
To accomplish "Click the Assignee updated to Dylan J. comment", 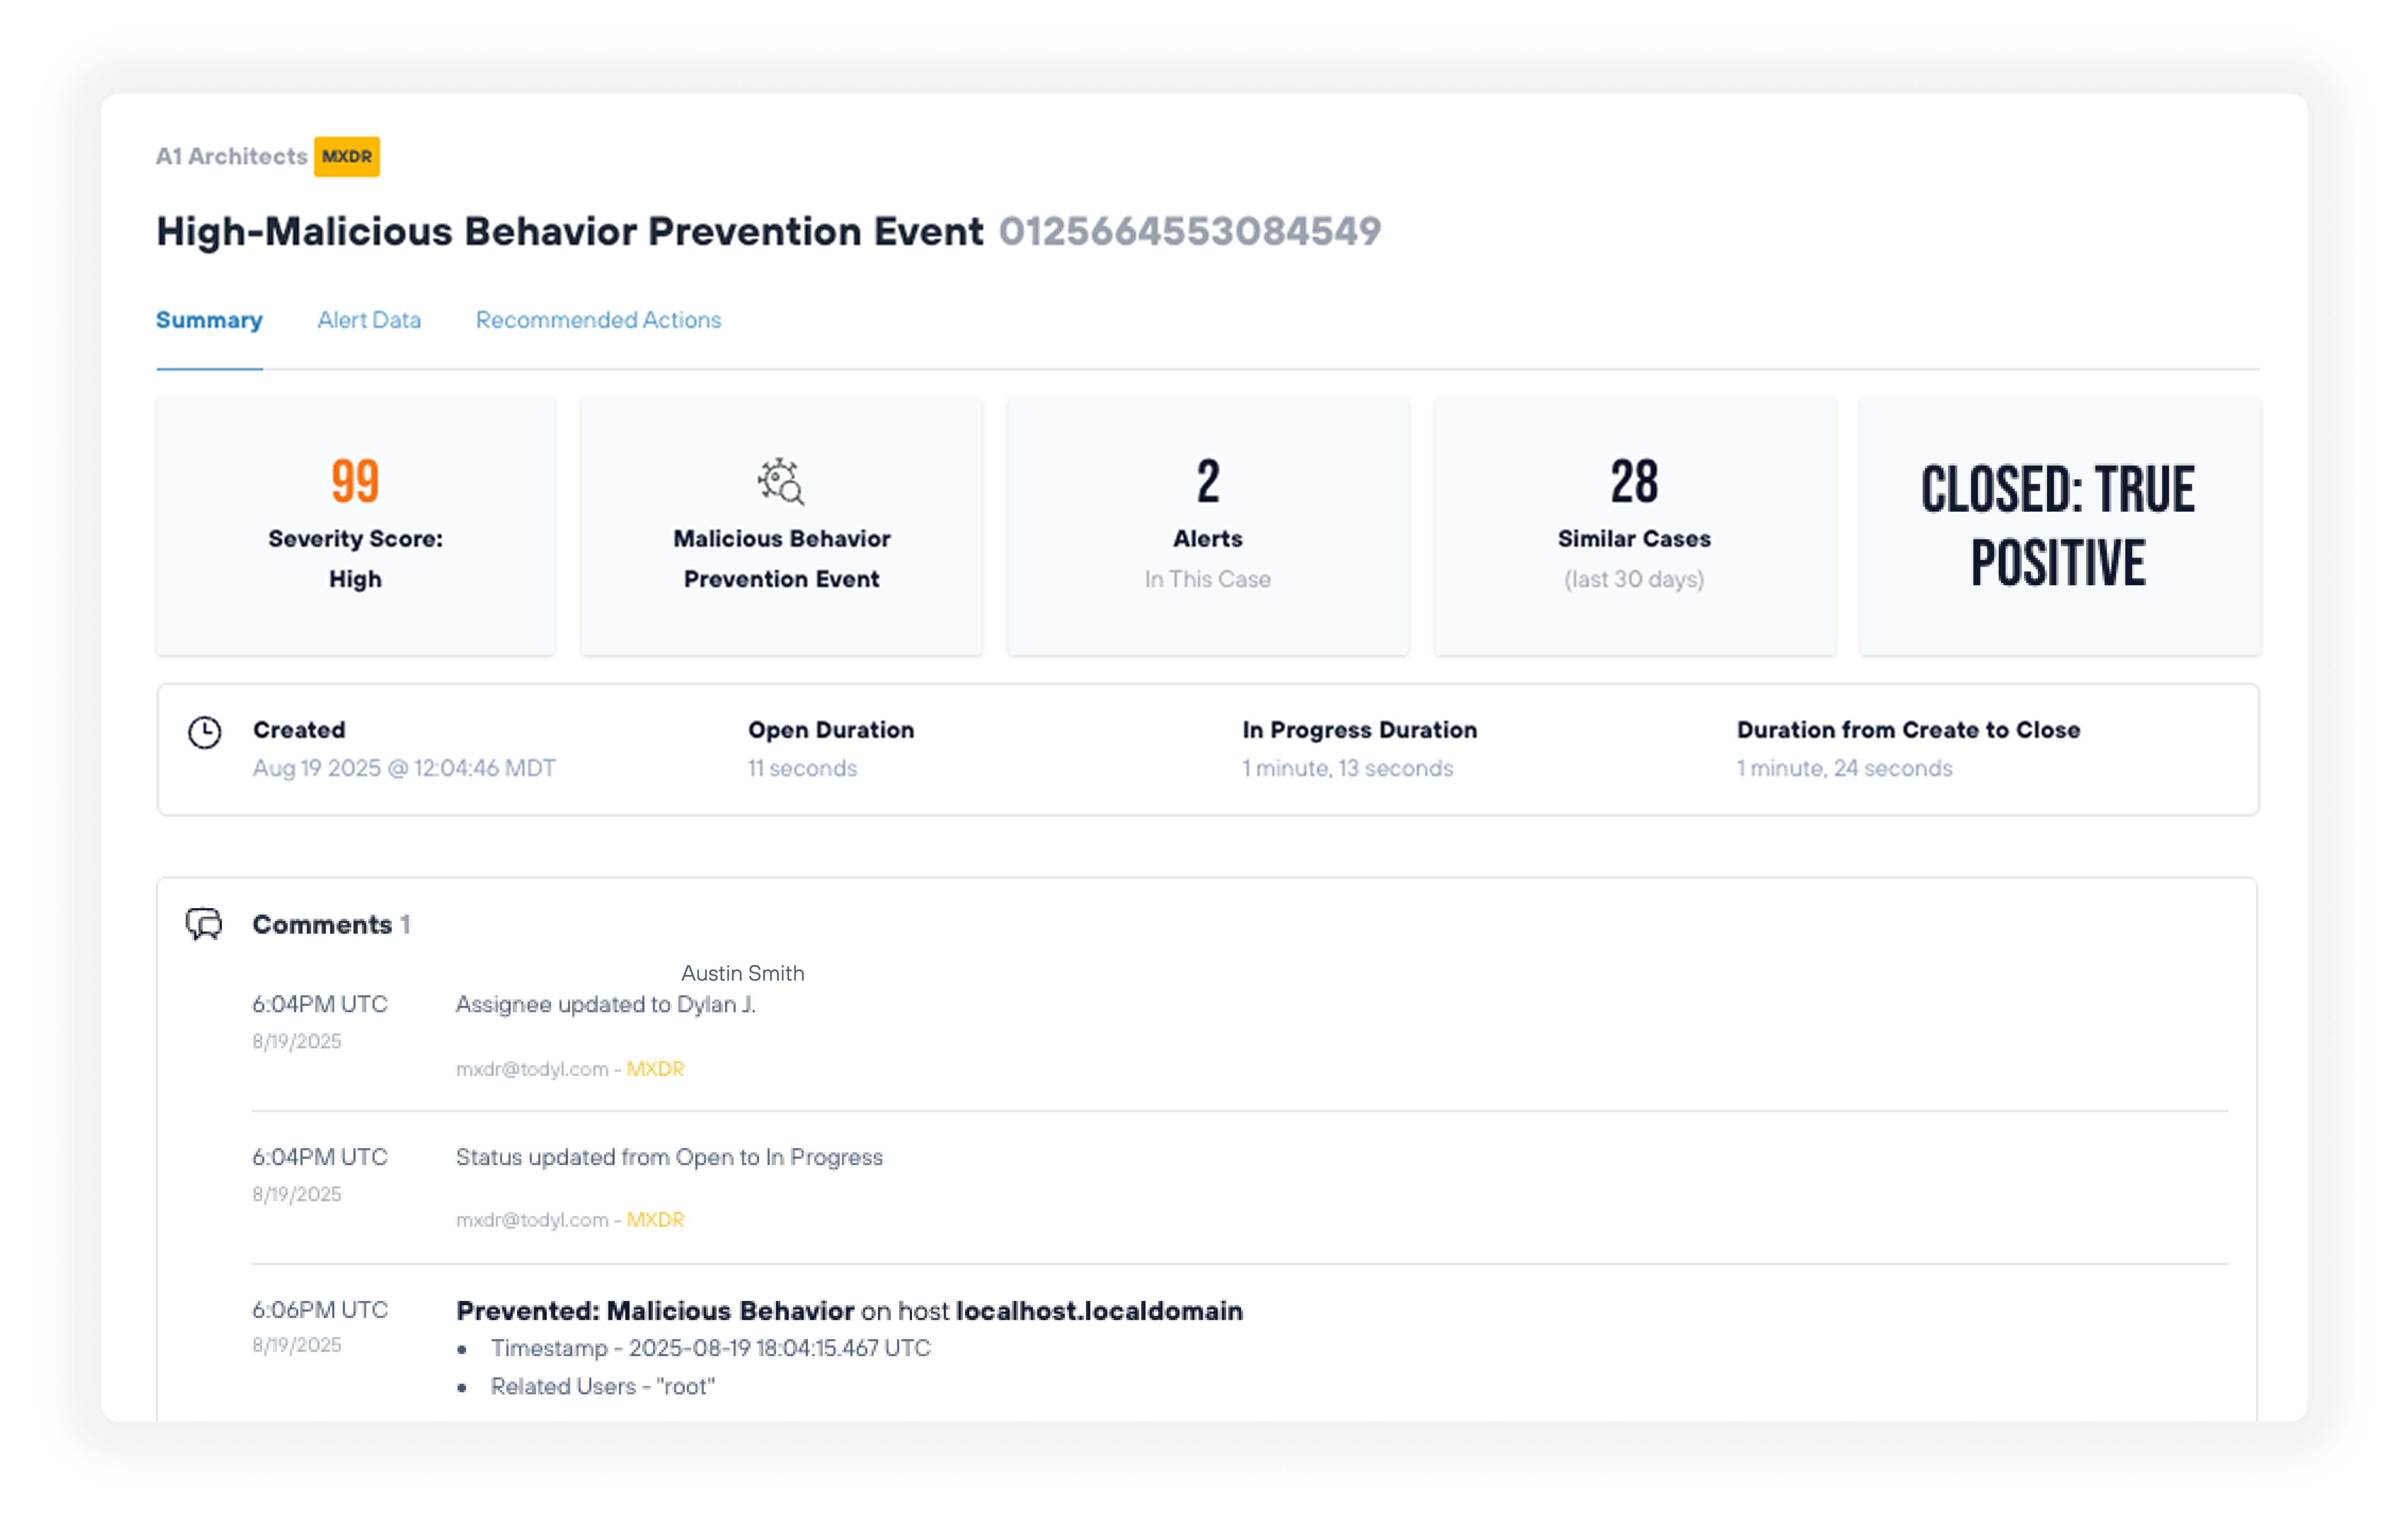I will [x=605, y=1004].
